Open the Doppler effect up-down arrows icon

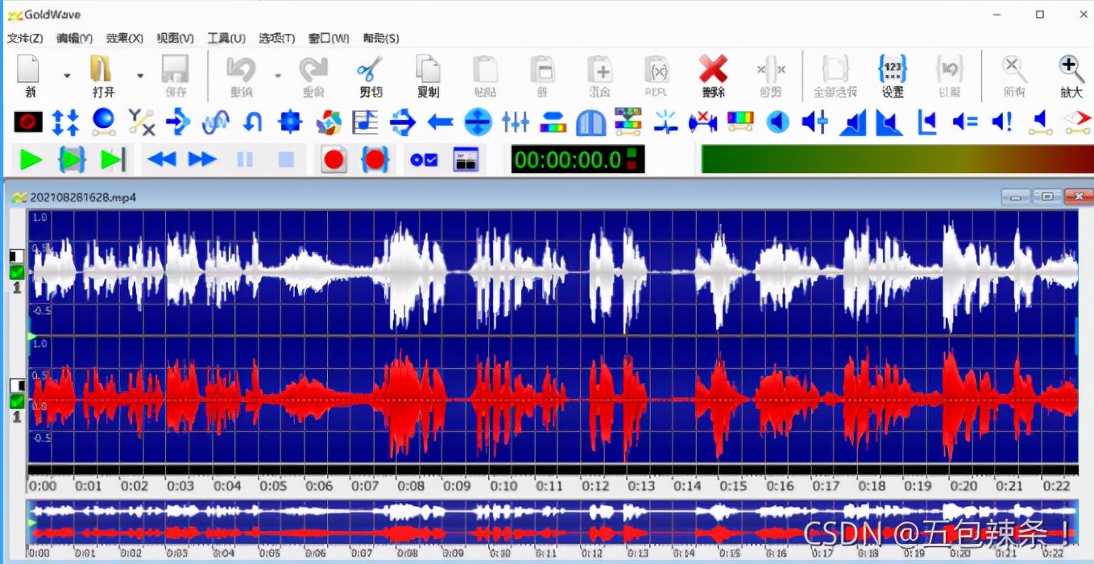point(65,122)
